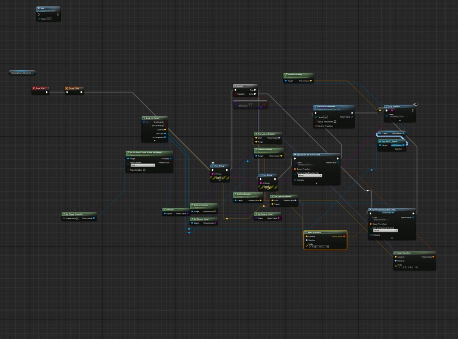Click the Object pin on Cast To BP_Enemy
The image size is (458, 339).
tap(380, 145)
